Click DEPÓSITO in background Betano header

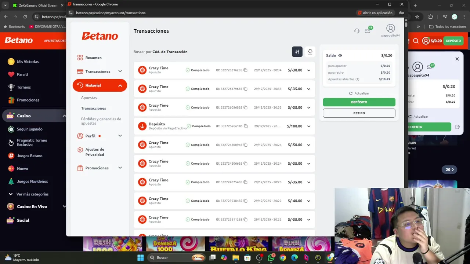click(x=453, y=41)
